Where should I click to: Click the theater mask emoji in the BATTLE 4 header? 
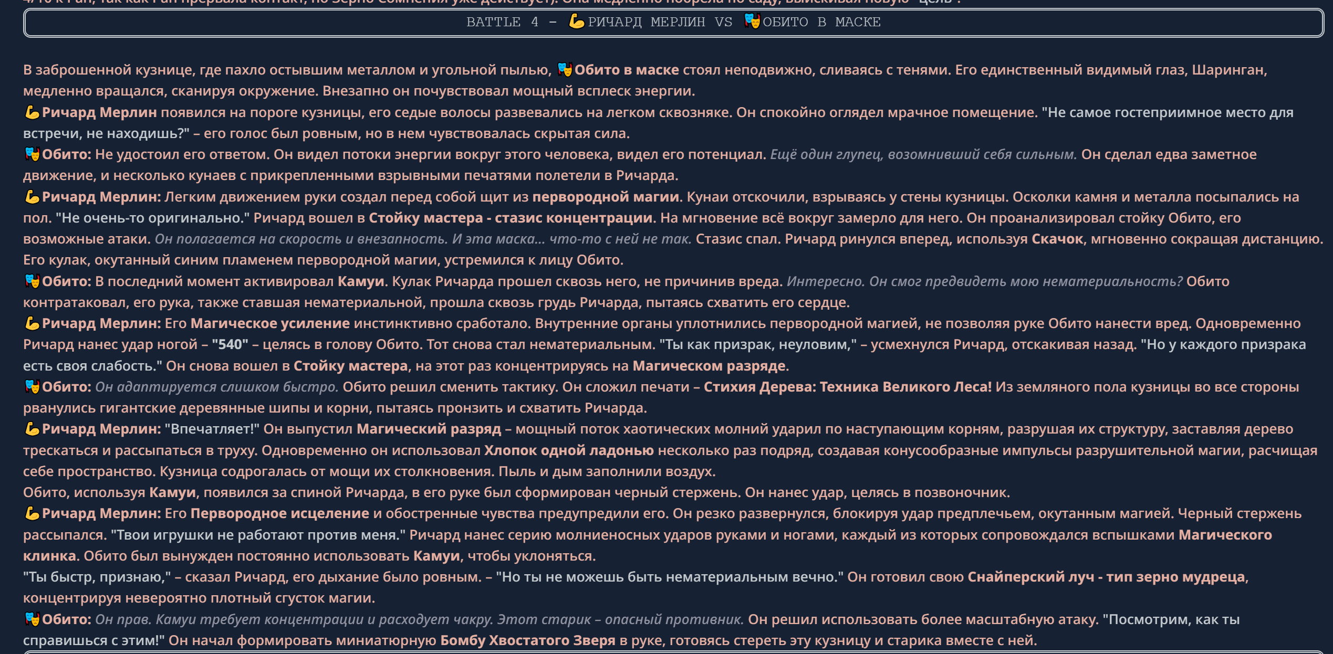[x=752, y=22]
